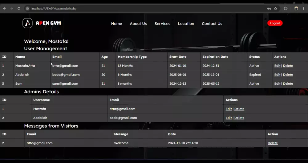Click the Welcome, Mostafa! greeting
The width and height of the screenshot is (308, 163).
tap(46, 41)
